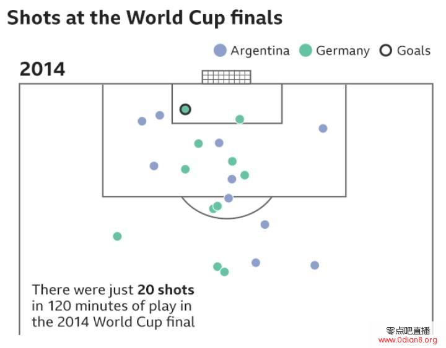Select the overlapping Germany dots inside the arc

pos(216,208)
